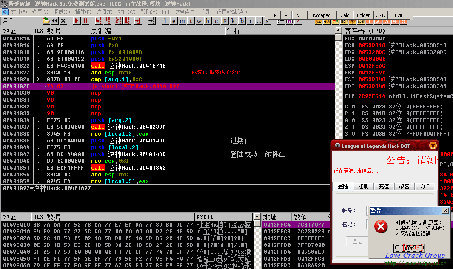Click the orange number 3 icon
This screenshot has height=269, width=453.
coord(386,21)
